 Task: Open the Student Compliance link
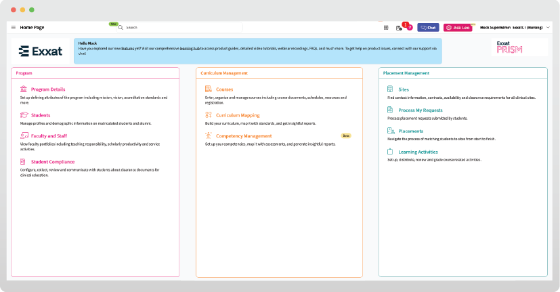click(x=53, y=162)
